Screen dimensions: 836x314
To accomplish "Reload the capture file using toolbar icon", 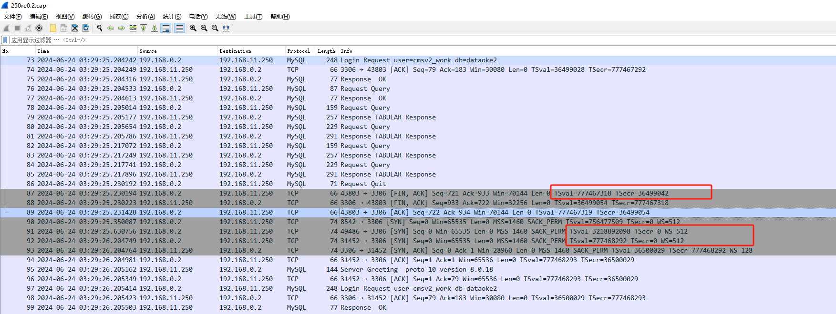I will pyautogui.click(x=86, y=28).
